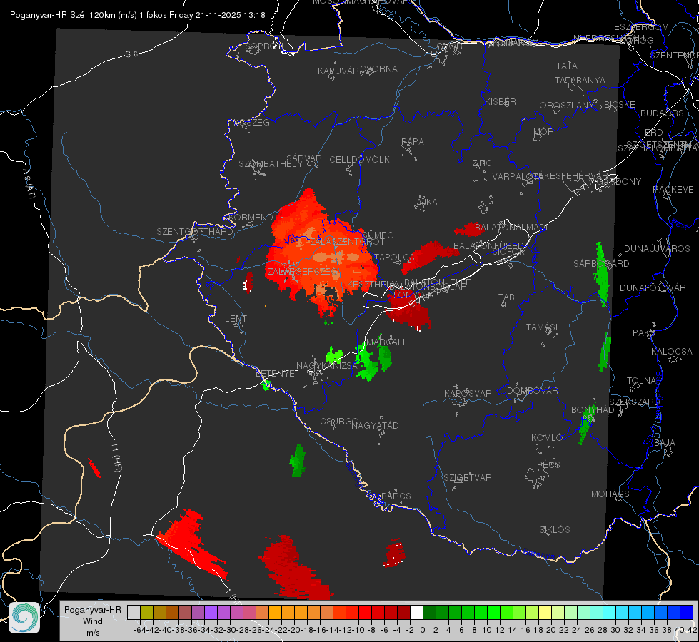This screenshot has width=699, height=642.
Task: Pick the gray swatch at legend's left end
Action: tap(134, 612)
